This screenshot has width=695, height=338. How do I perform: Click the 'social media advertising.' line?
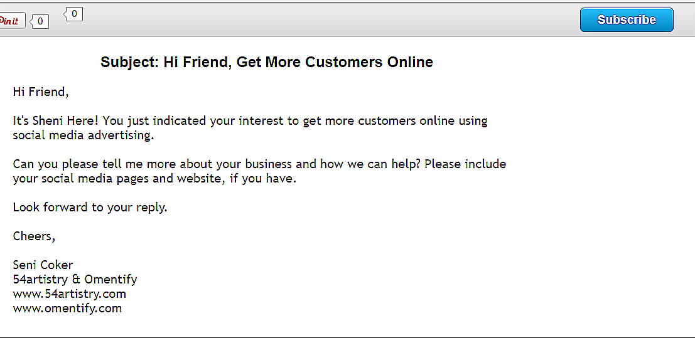[84, 135]
